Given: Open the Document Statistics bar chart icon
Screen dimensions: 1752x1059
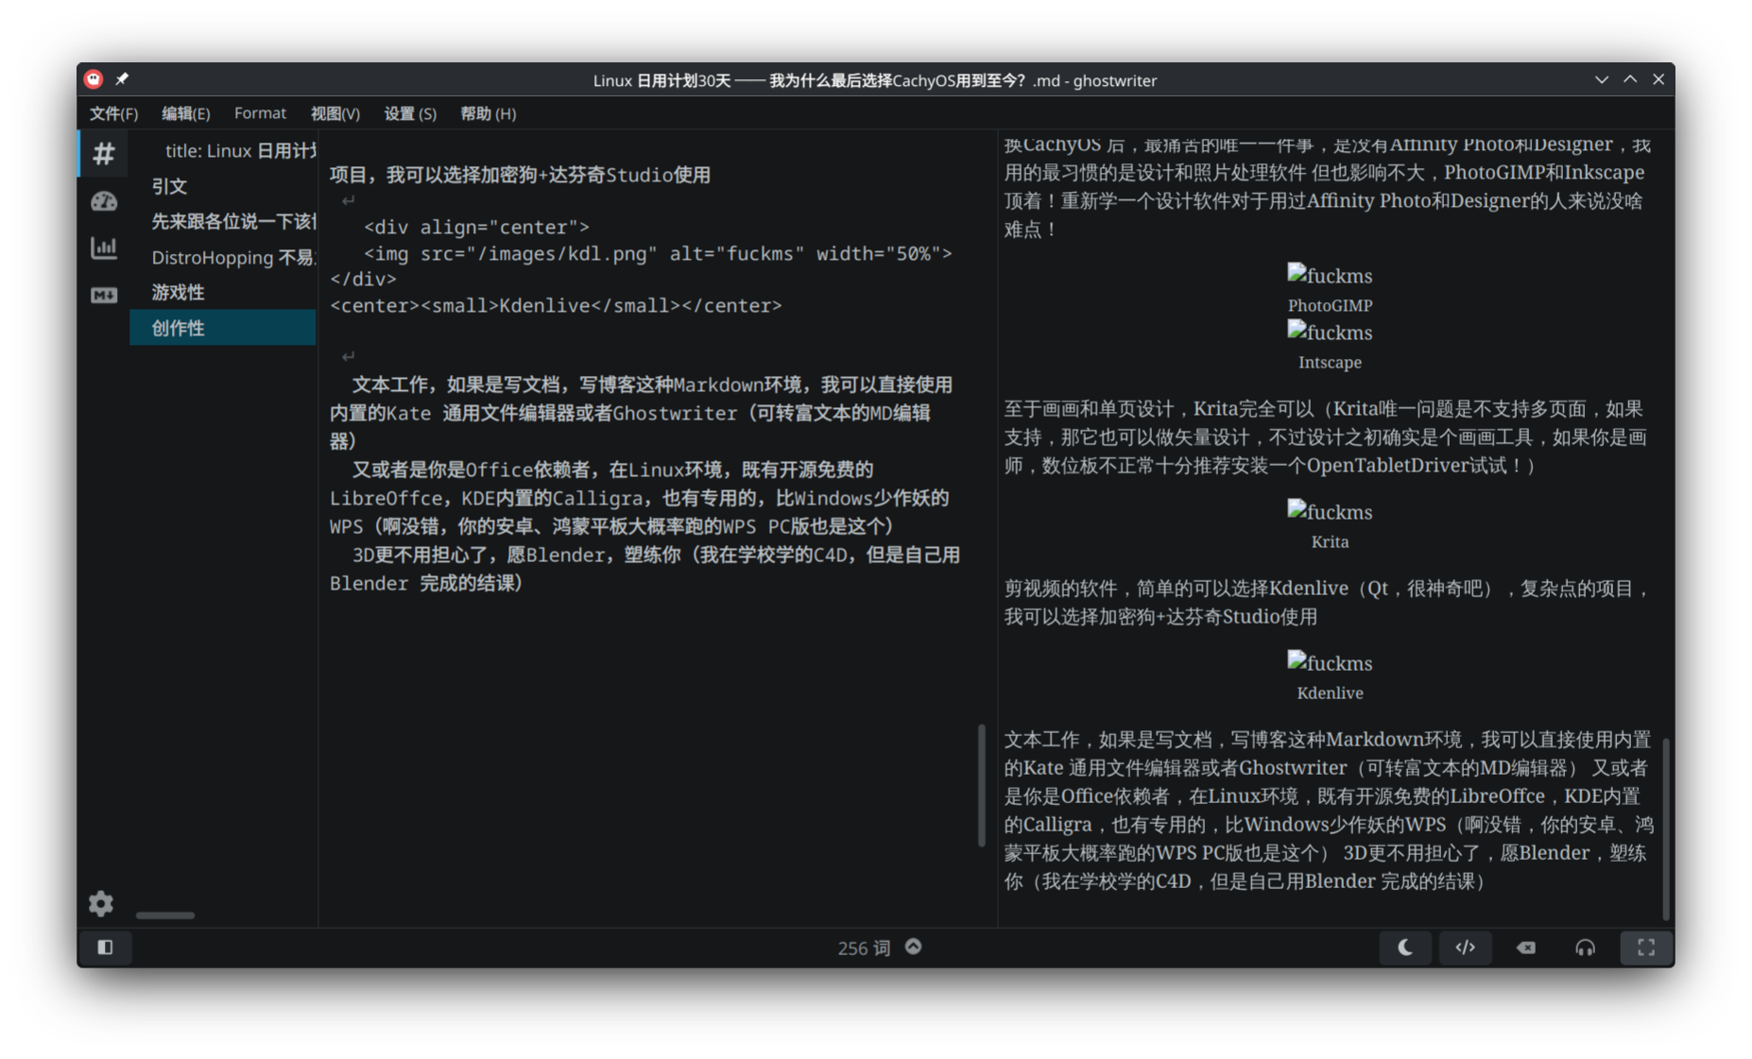Looking at the screenshot, I should [104, 248].
